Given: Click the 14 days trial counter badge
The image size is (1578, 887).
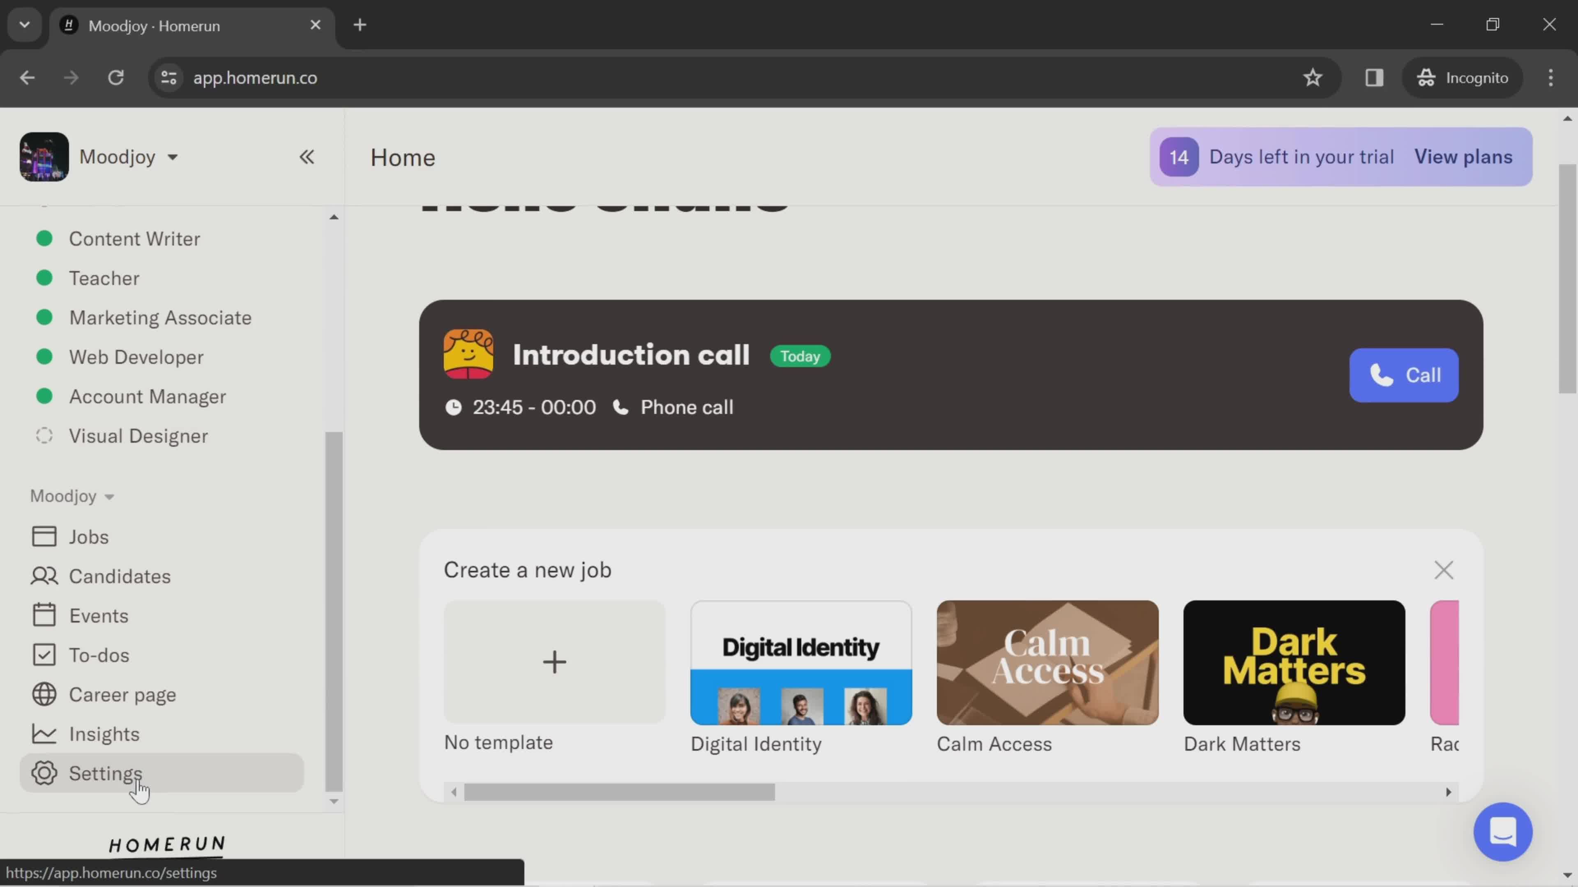Looking at the screenshot, I should click(x=1179, y=157).
